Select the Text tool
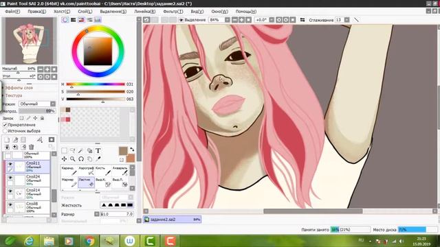Image resolution: width=440 pixels, height=247 pixels. pyautogui.click(x=98, y=151)
